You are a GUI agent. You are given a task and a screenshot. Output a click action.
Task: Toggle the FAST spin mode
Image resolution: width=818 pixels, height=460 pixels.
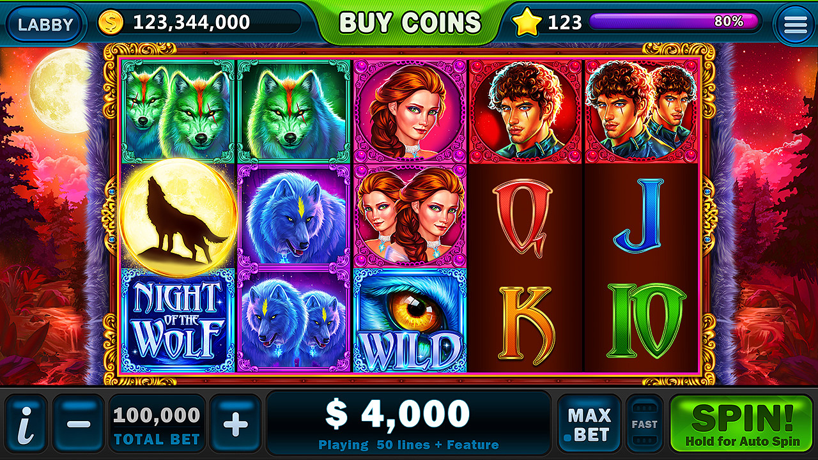[644, 424]
